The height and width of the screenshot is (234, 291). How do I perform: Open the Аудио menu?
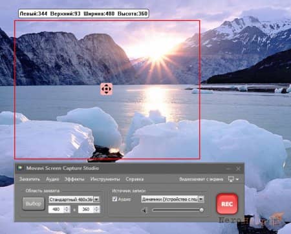(x=52, y=179)
